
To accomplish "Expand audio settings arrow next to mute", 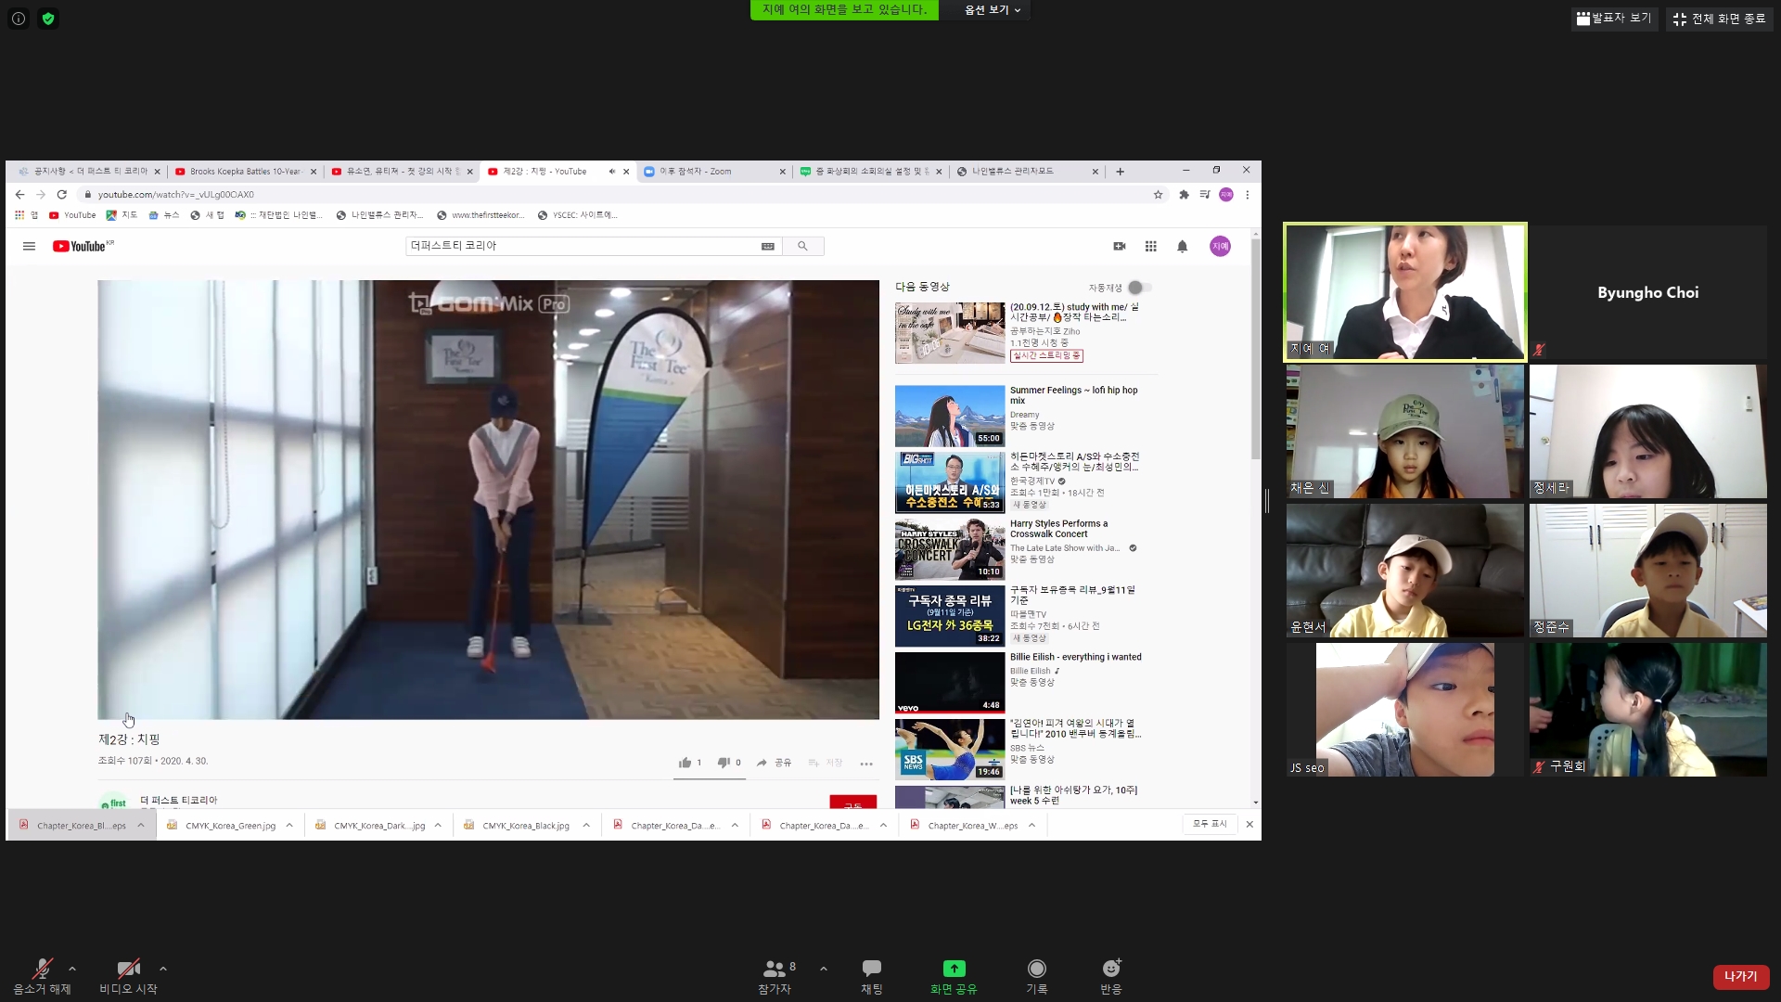I will 72,969.
